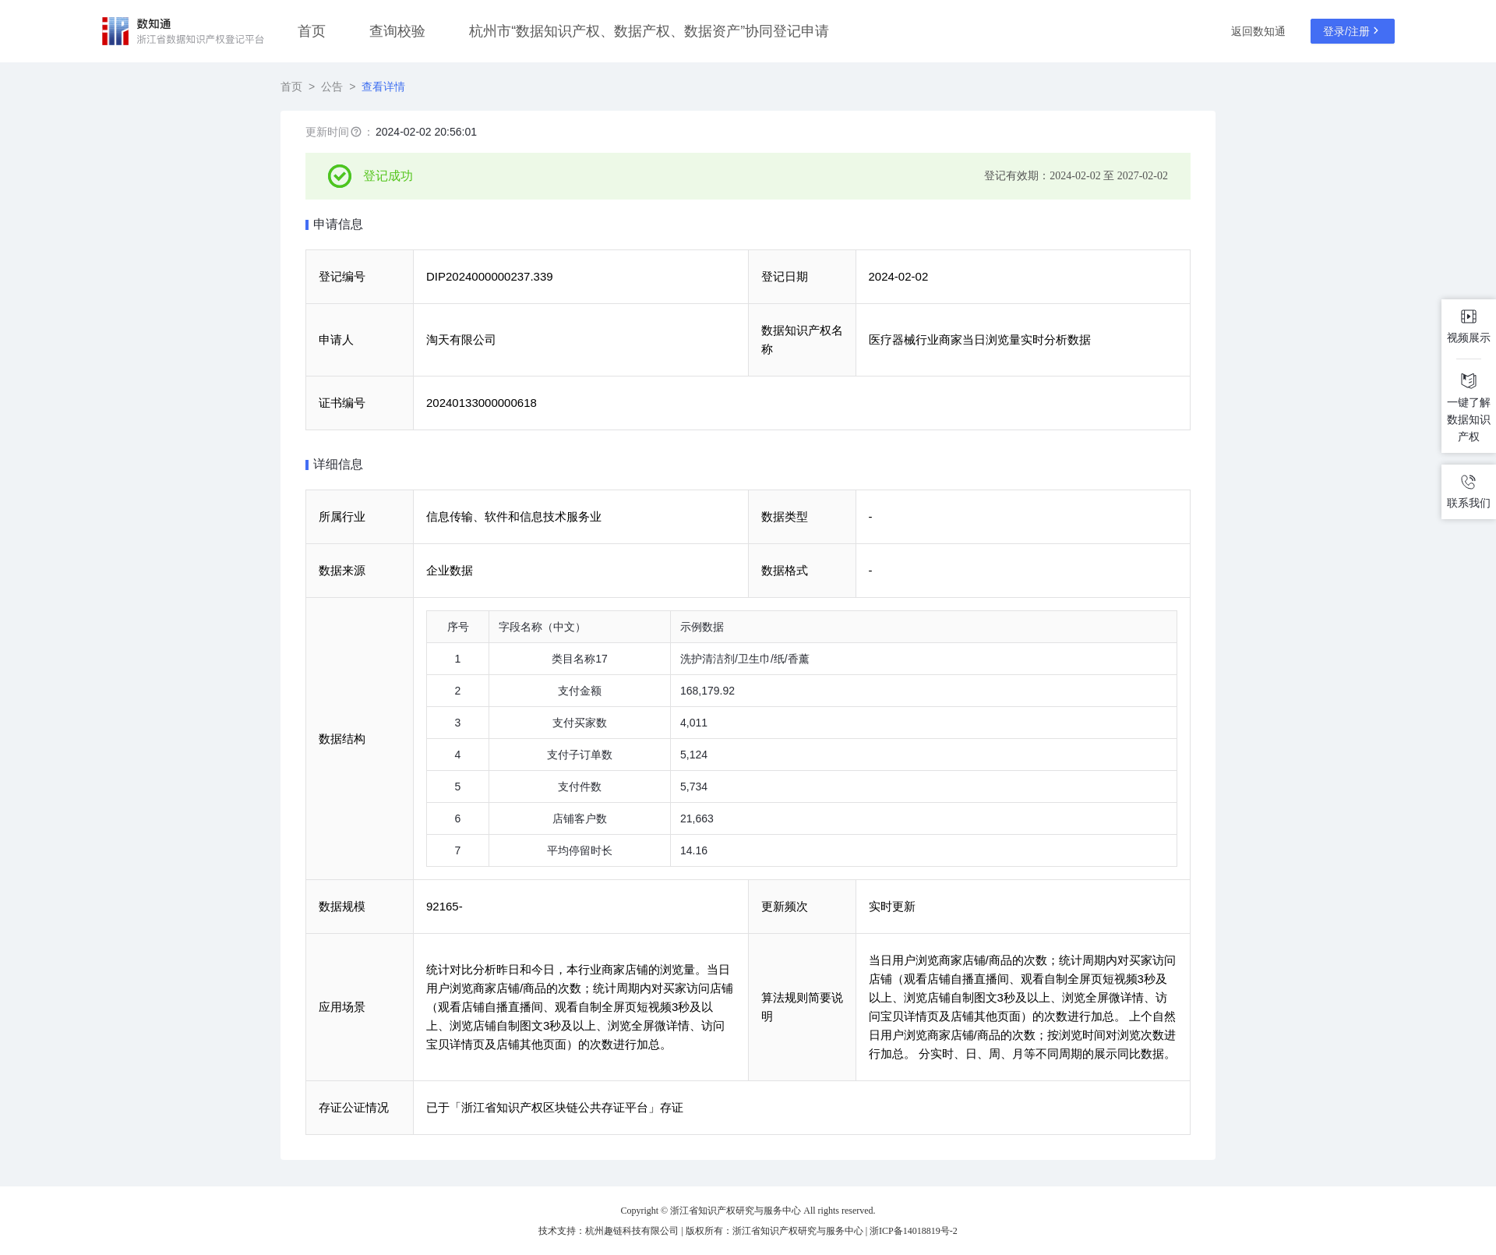
Task: Click the 支付买家数 field name
Action: [x=580, y=723]
